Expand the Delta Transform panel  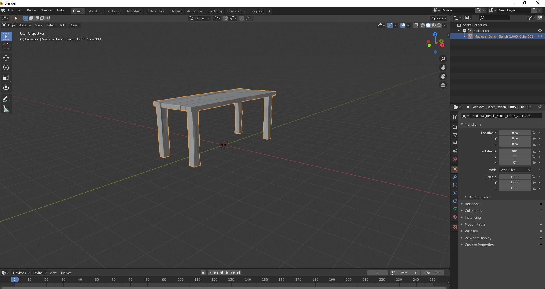[x=480, y=197]
